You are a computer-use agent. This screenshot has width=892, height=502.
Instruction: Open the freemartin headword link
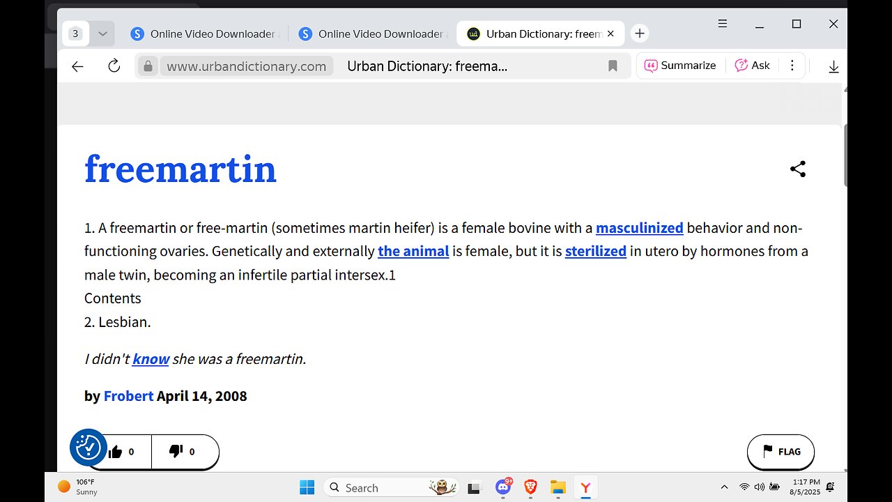pos(180,169)
